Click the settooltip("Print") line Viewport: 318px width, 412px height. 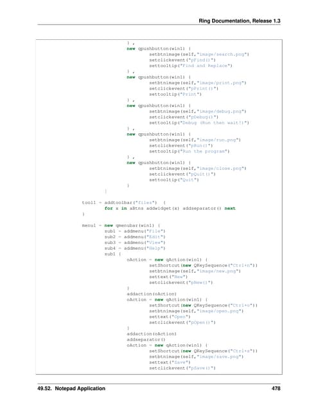pyautogui.click(x=175, y=95)
